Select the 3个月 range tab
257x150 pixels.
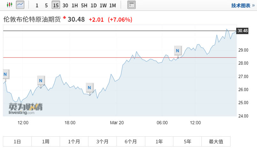tap(102, 142)
